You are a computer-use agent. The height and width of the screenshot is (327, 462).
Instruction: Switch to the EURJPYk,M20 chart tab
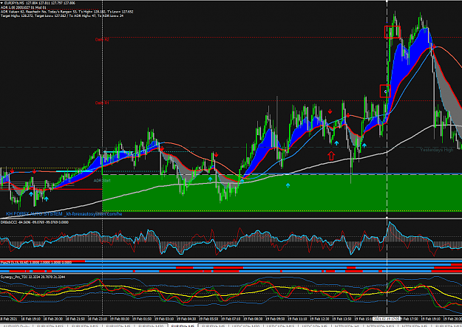(151, 326)
